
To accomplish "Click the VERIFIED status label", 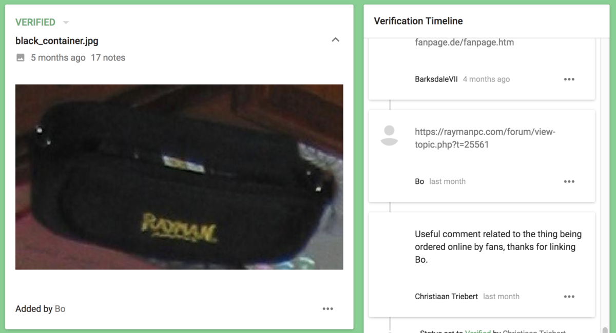I will coord(35,23).
